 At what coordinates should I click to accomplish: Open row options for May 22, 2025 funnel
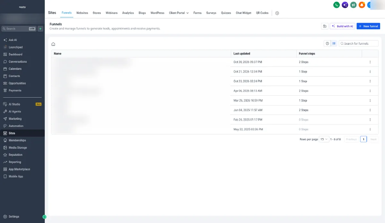pyautogui.click(x=370, y=129)
